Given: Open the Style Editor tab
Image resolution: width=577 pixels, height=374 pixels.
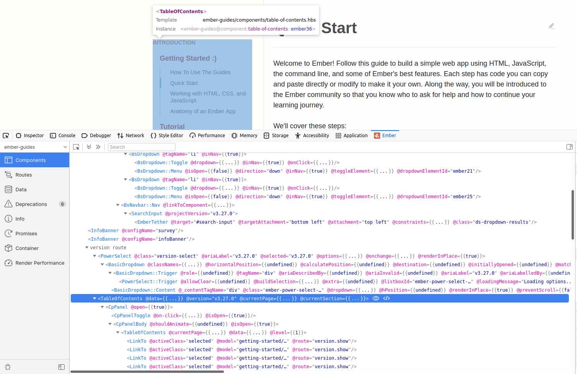Looking at the screenshot, I should (x=167, y=136).
